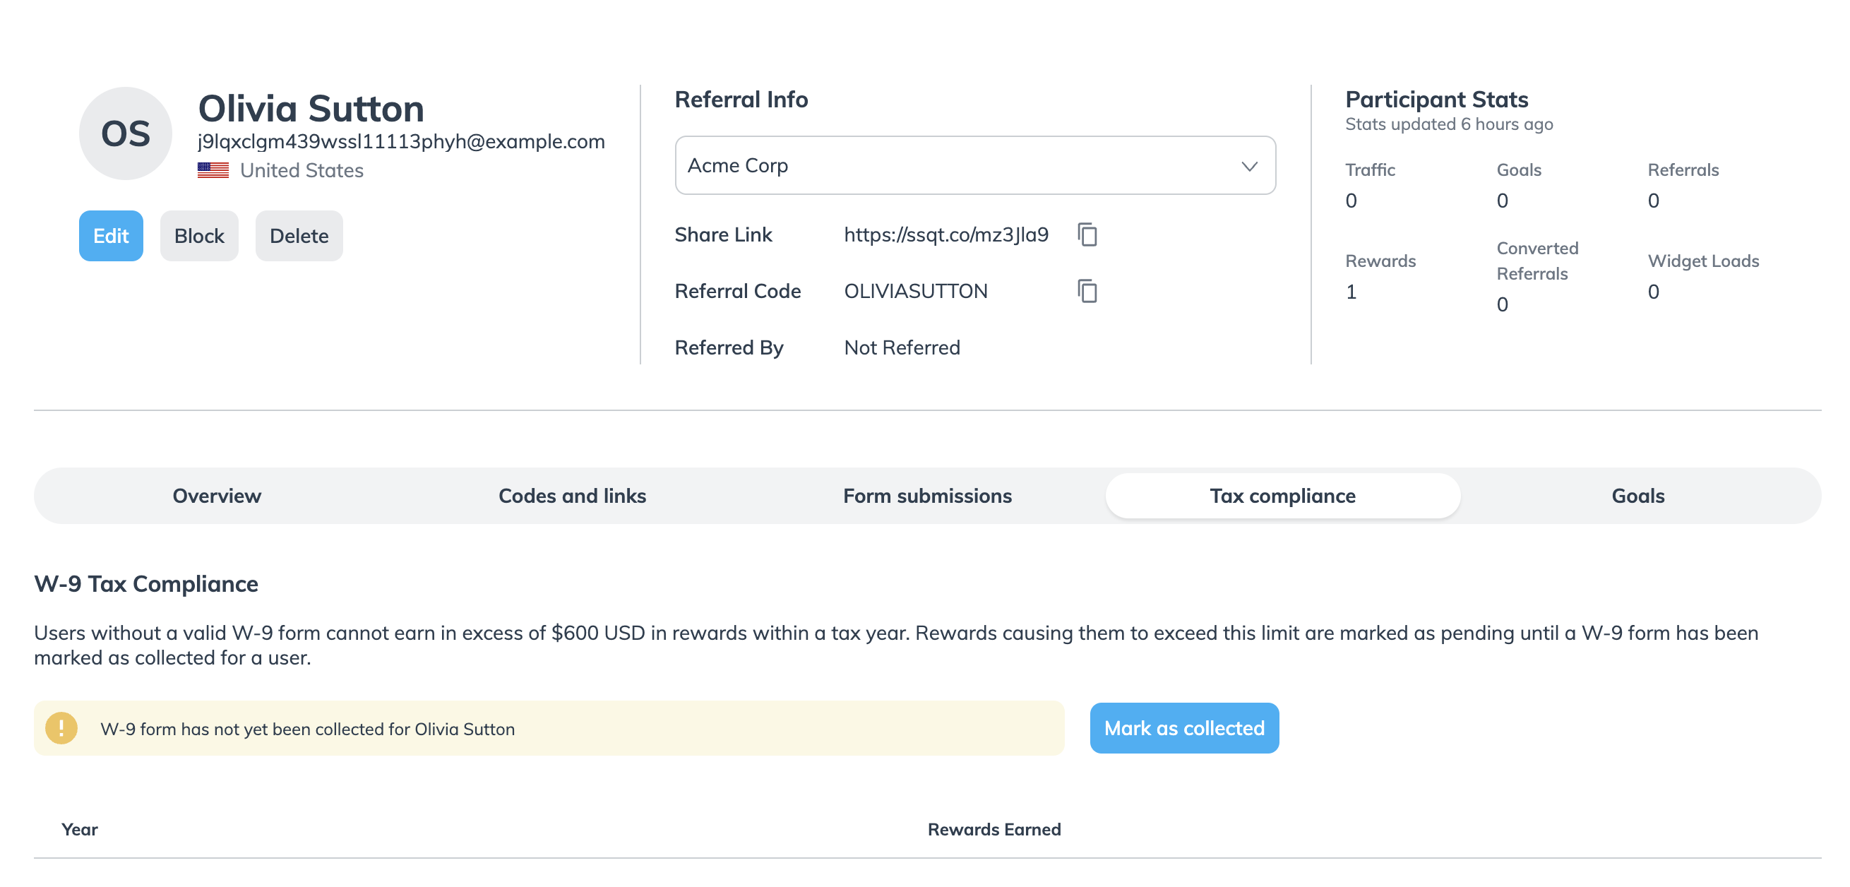Click the Edit button for Olivia Sutton
Screen dimensions: 1850x887
click(111, 234)
